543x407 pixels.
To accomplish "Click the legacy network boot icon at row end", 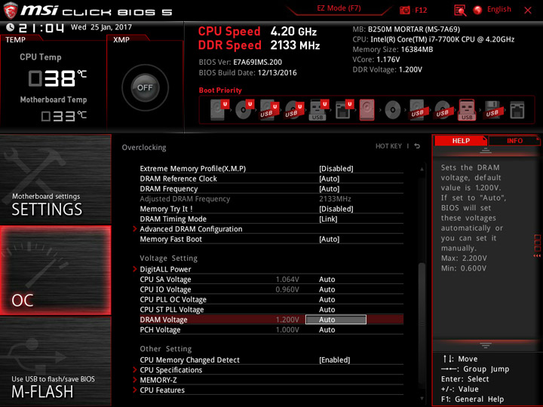I will point(517,110).
